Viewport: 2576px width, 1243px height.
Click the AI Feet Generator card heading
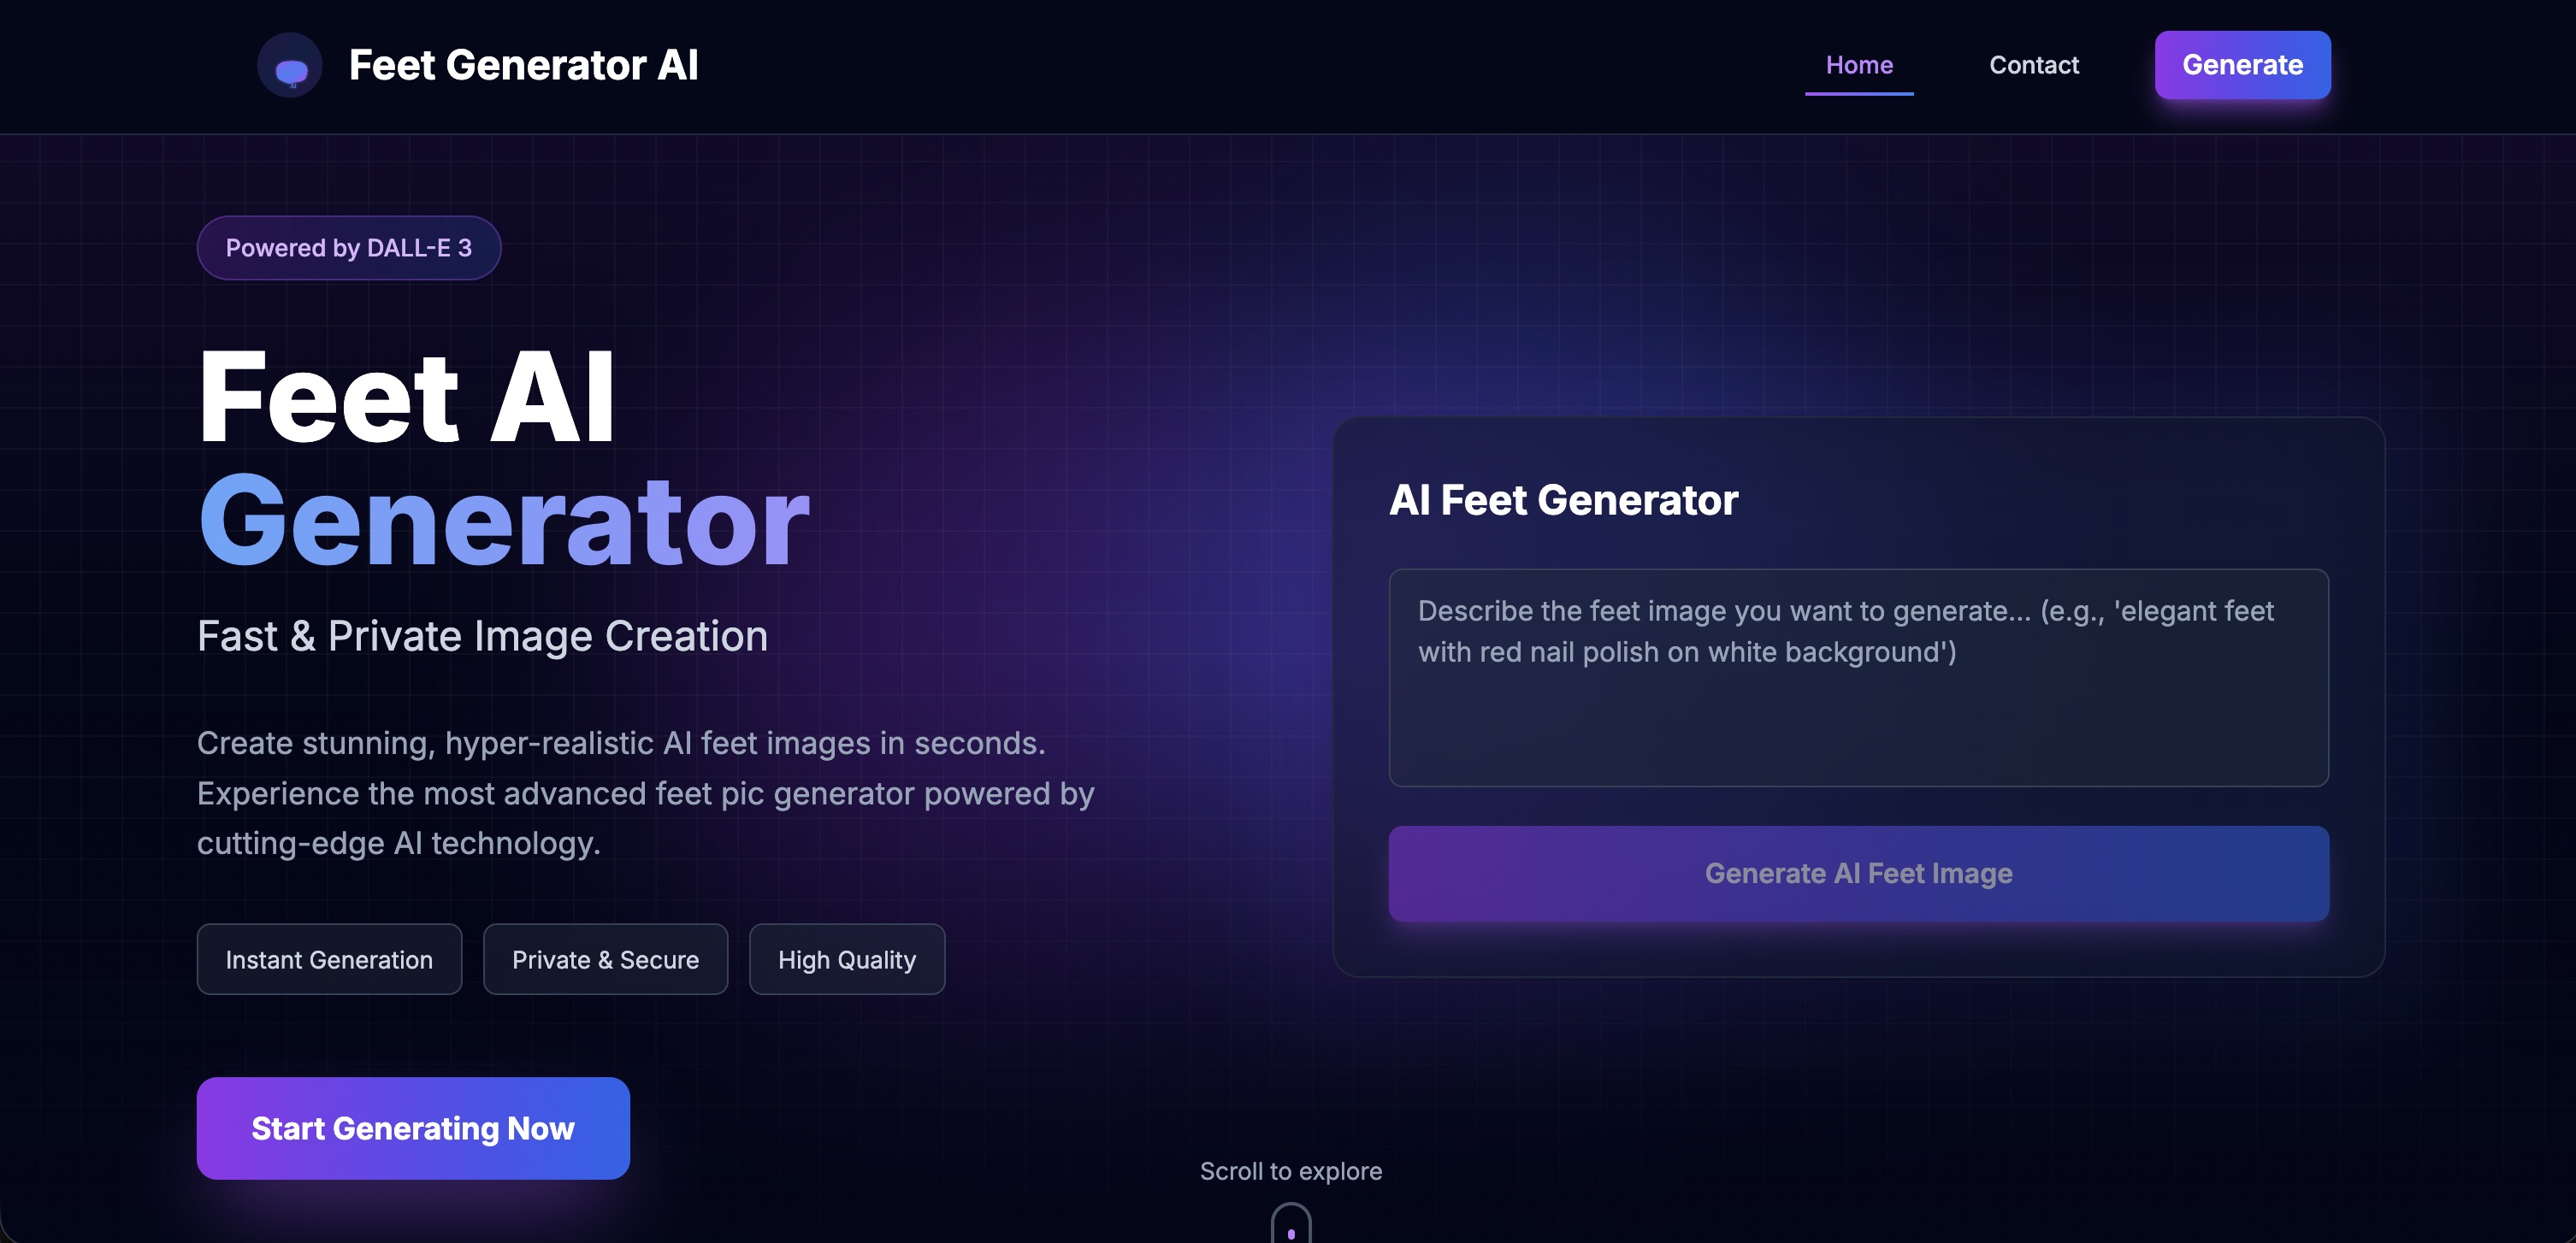click(x=1564, y=499)
